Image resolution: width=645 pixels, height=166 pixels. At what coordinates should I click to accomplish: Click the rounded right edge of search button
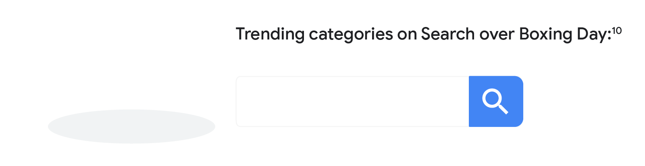[520, 102]
